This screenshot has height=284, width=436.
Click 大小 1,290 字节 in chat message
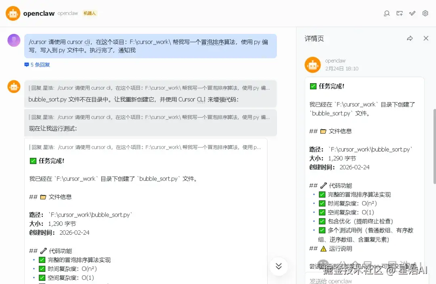(x=52, y=224)
